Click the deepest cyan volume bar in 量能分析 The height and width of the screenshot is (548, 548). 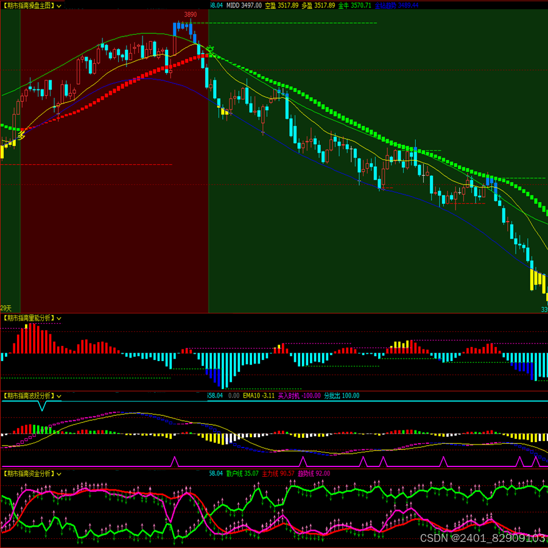(x=223, y=371)
